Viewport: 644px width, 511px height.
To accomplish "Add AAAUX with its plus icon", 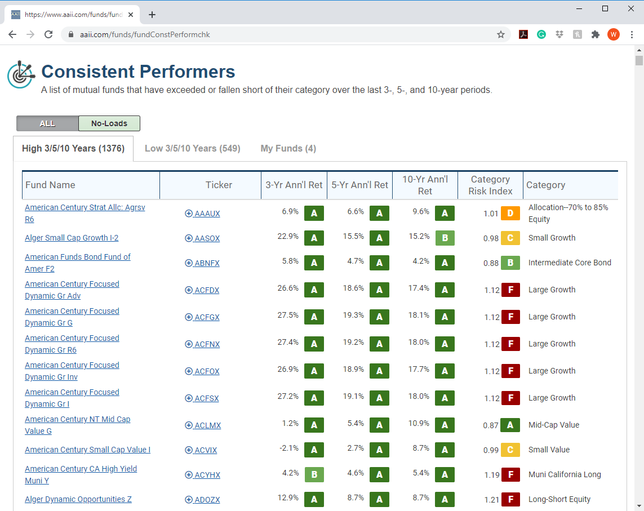I will coord(189,213).
